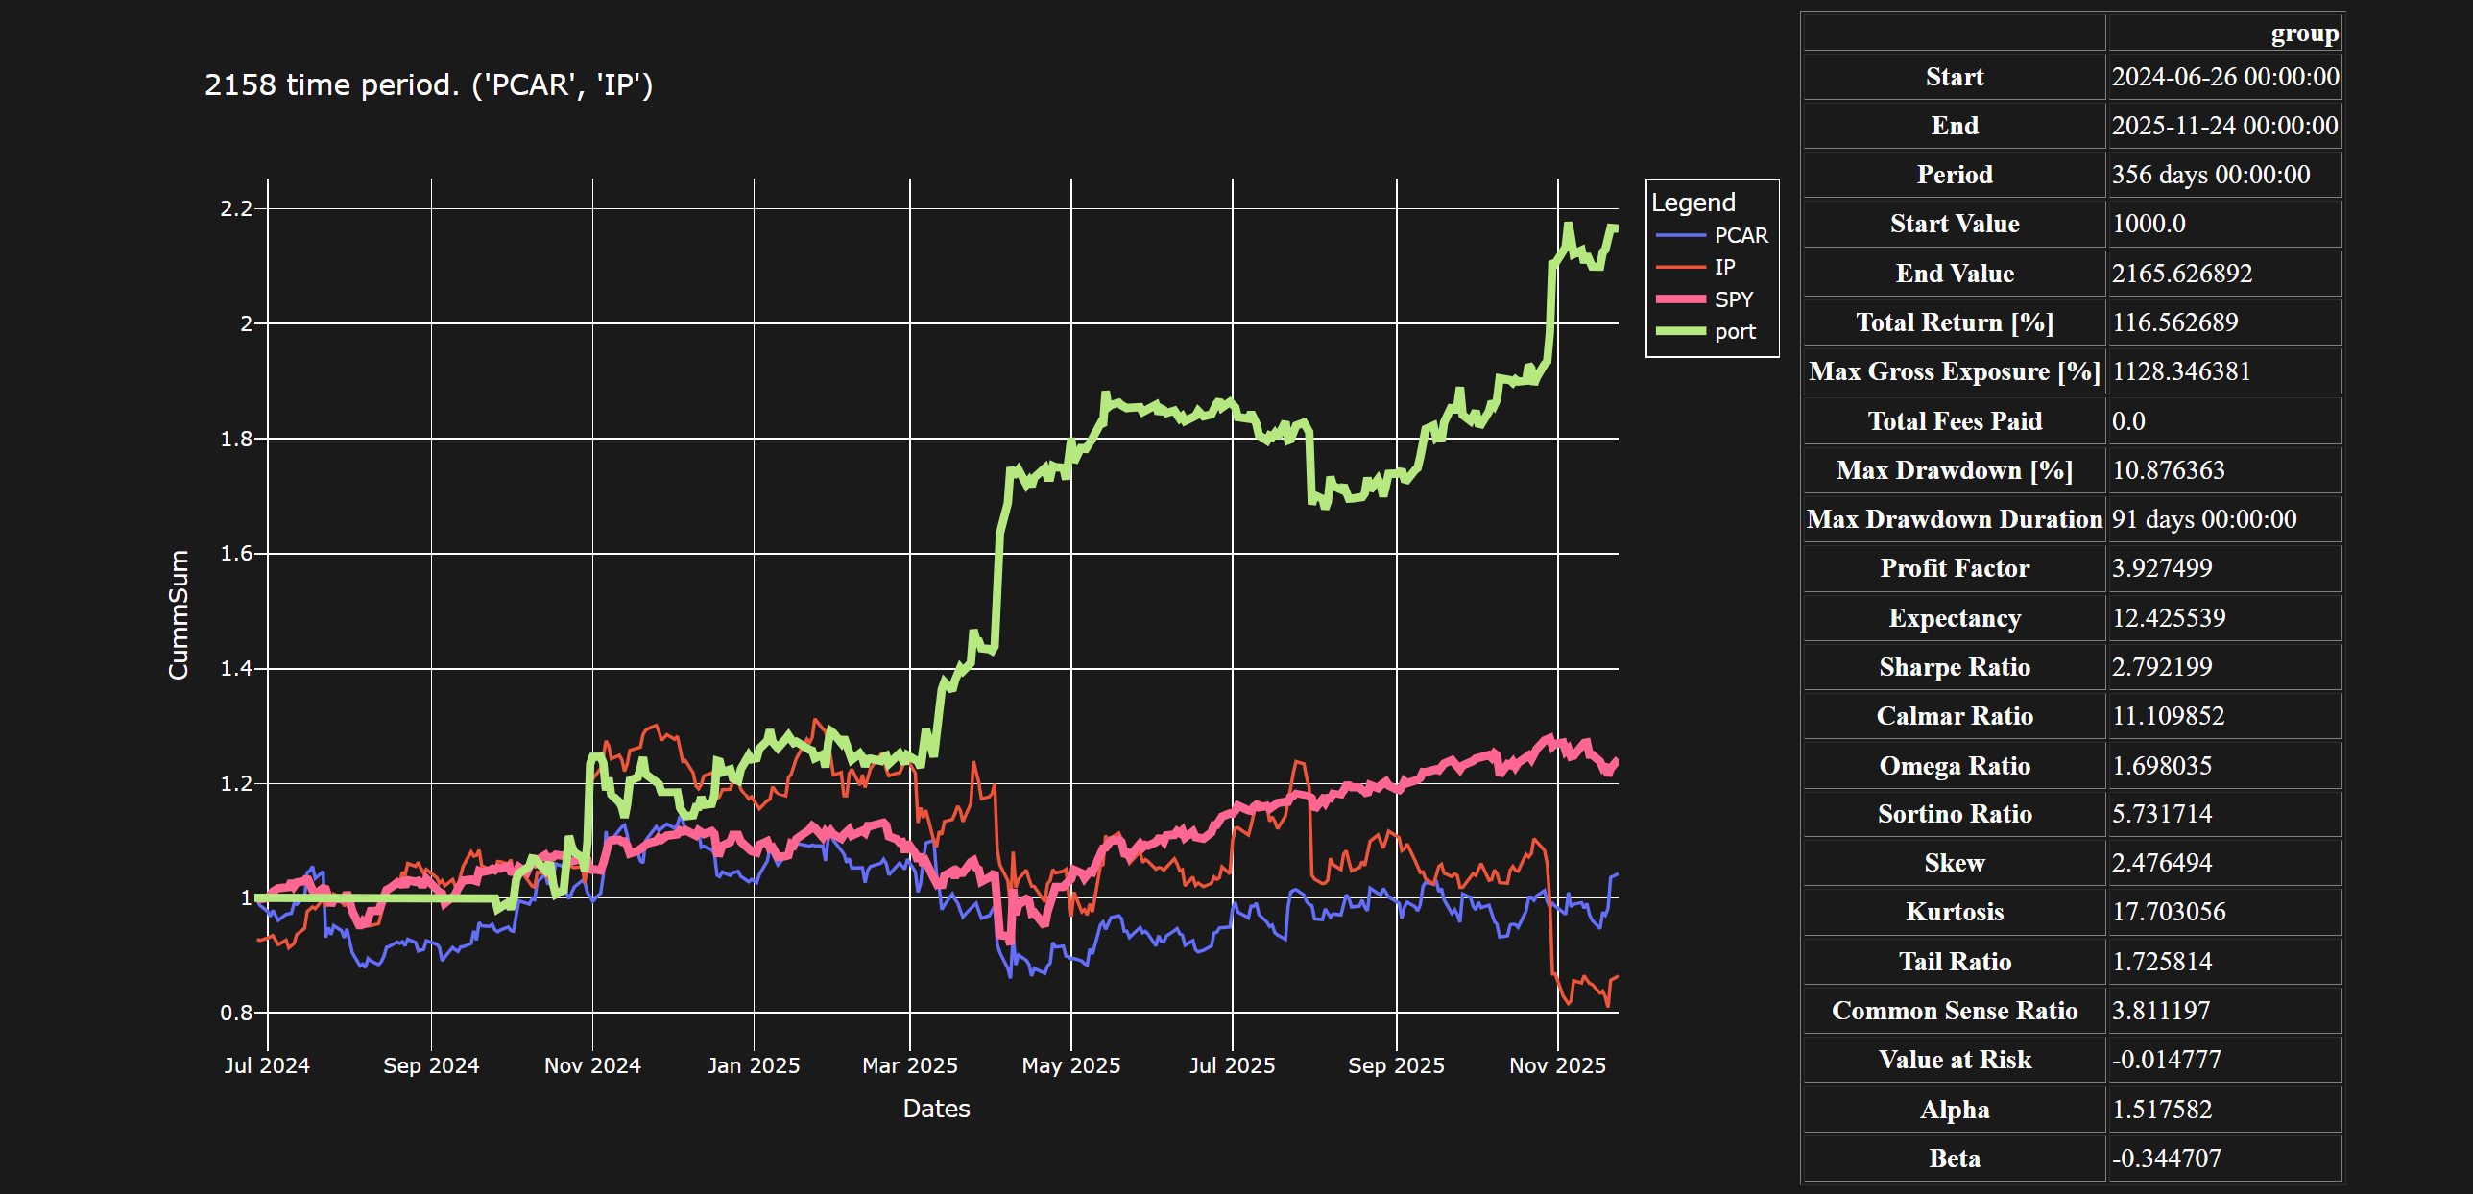Click the pink SPY line swatch
The height and width of the screenshot is (1194, 2473).
(x=1680, y=299)
